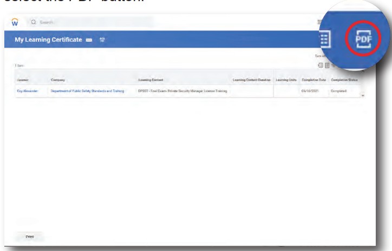Open the report filter sliders icon in header
The width and height of the screenshot is (392, 251).
click(x=102, y=40)
